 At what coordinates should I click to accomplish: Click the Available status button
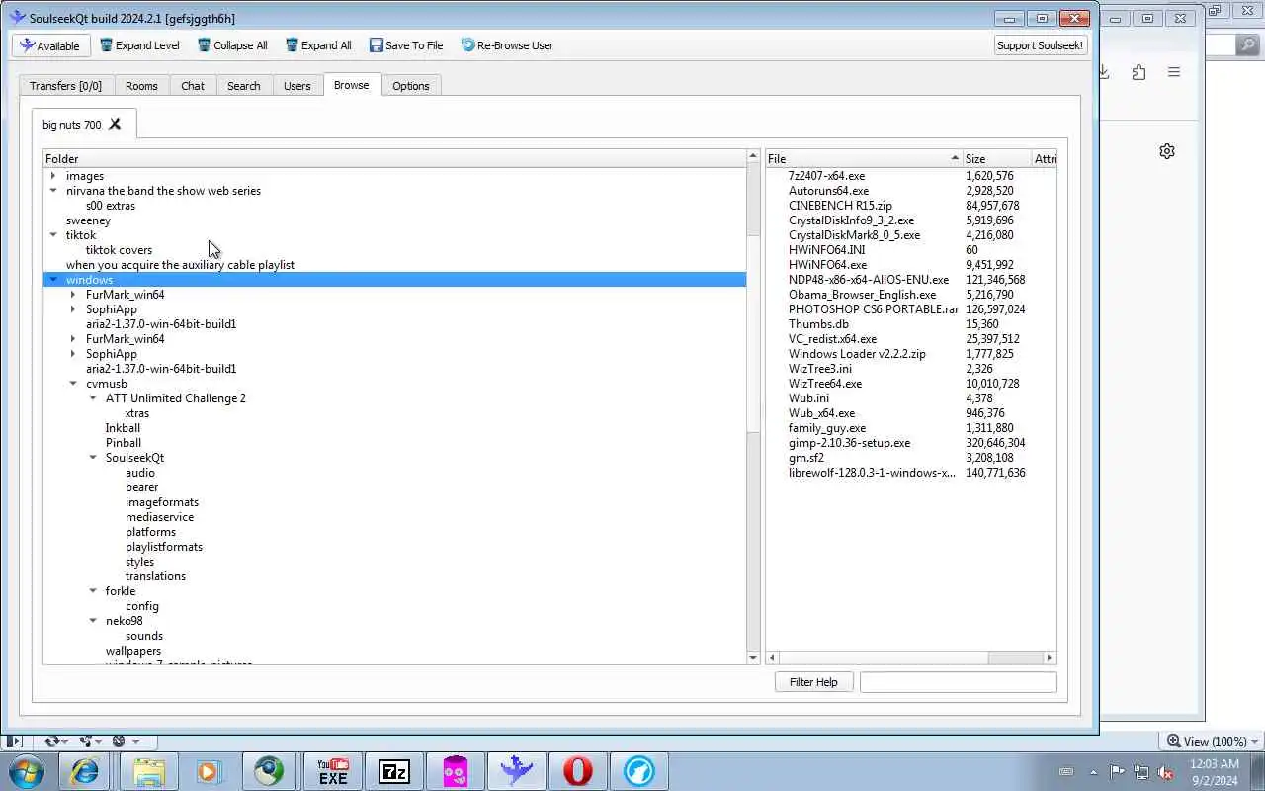tap(51, 45)
